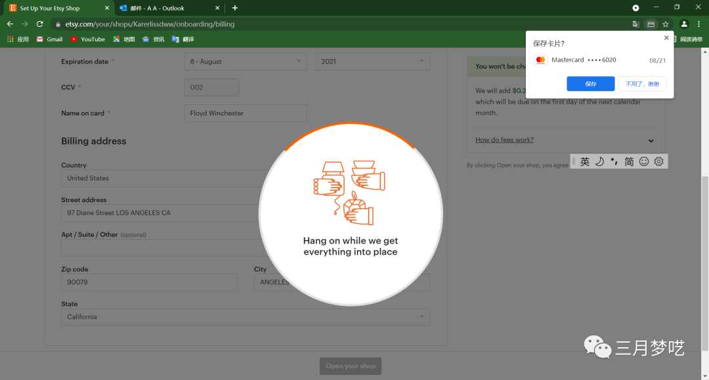Click the IME settings gear icon
The image size is (709, 380).
[x=659, y=161]
